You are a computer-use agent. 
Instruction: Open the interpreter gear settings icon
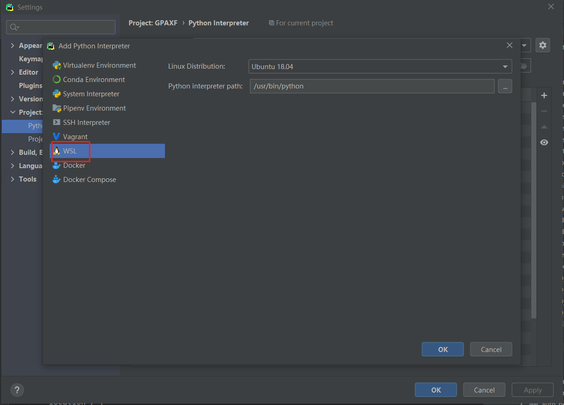click(543, 45)
